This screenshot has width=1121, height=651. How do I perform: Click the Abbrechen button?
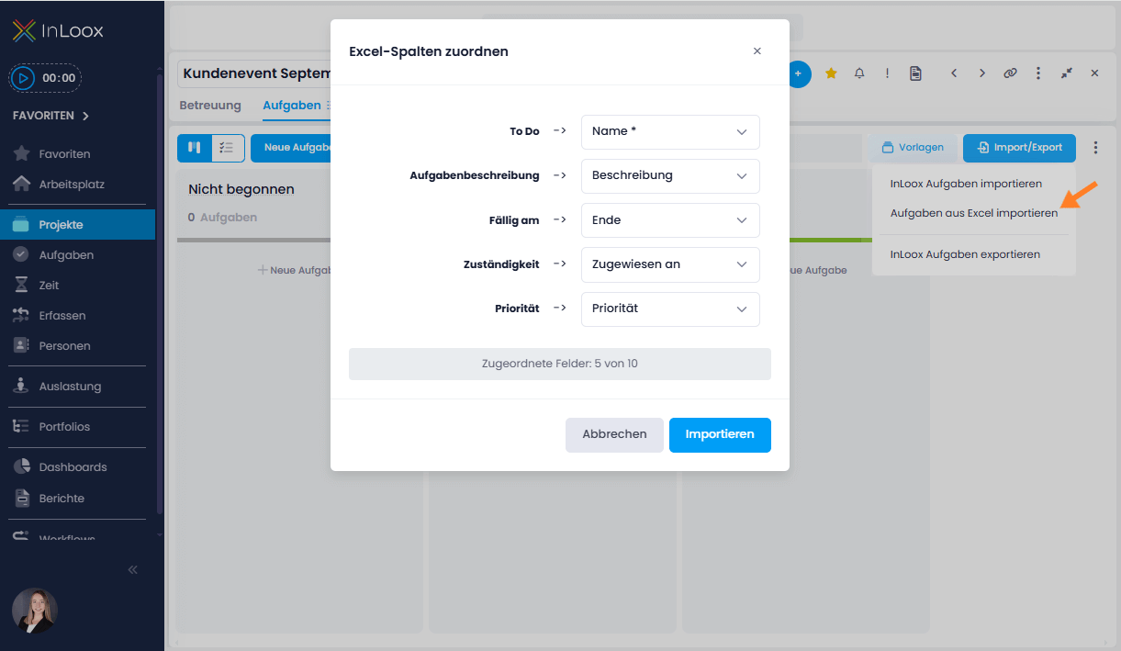point(614,434)
